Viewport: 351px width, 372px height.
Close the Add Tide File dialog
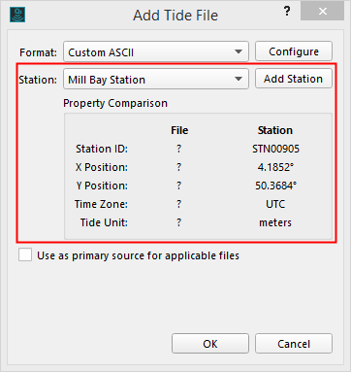click(x=322, y=12)
